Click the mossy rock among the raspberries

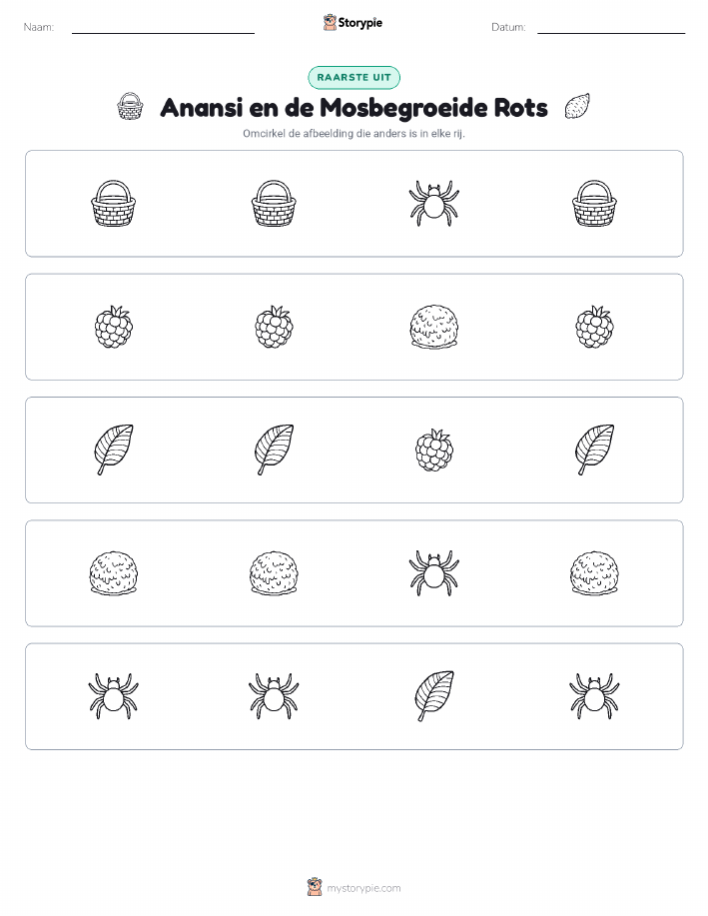434,327
